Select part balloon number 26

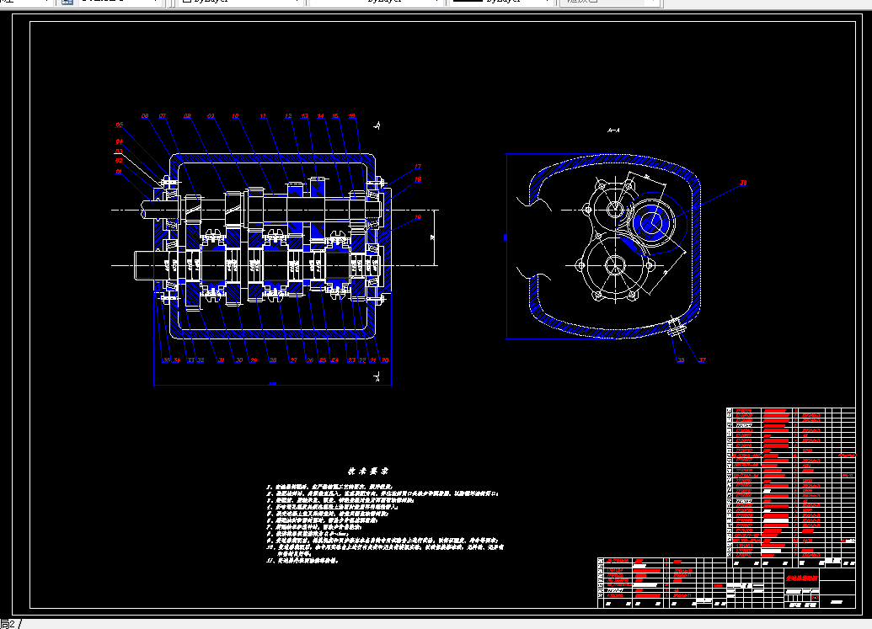pos(310,360)
